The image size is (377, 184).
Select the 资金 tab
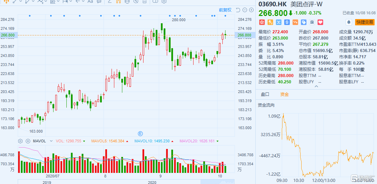point(284,94)
